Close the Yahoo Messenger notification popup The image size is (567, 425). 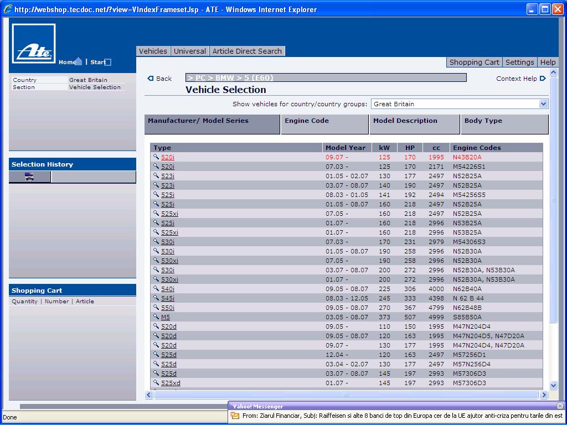click(560, 406)
